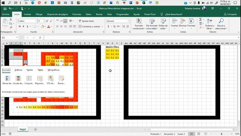The image size is (241, 136).
Task: Toggle Bold (N) formatting
Action: point(20,26)
